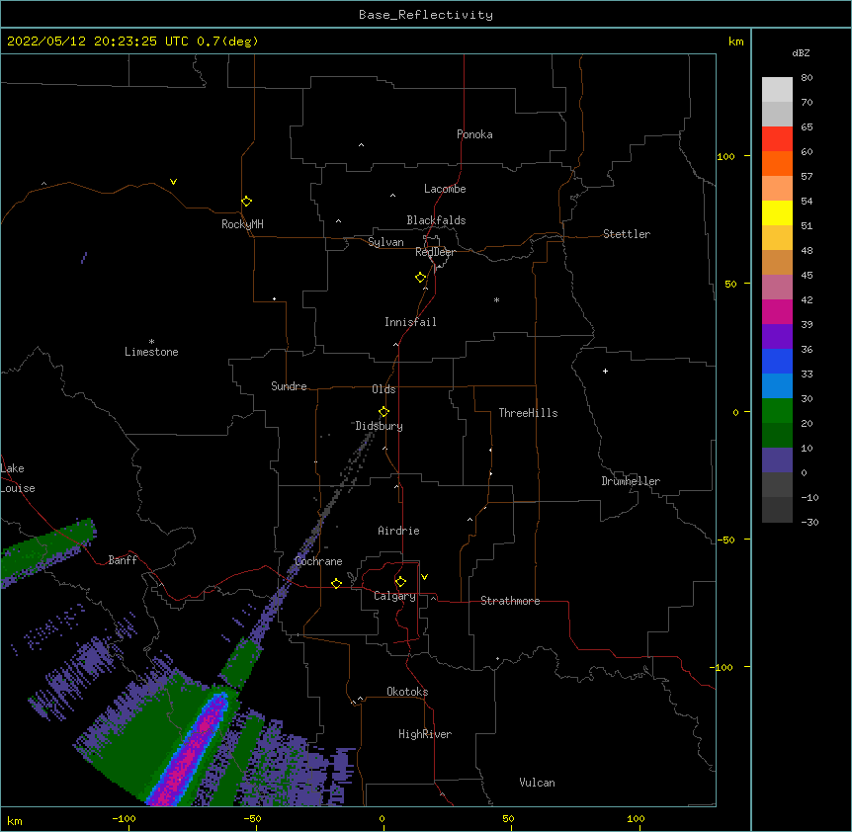852x832 pixels.
Task: Select the magenta 39 dBZ legend swatch
Action: (x=777, y=311)
